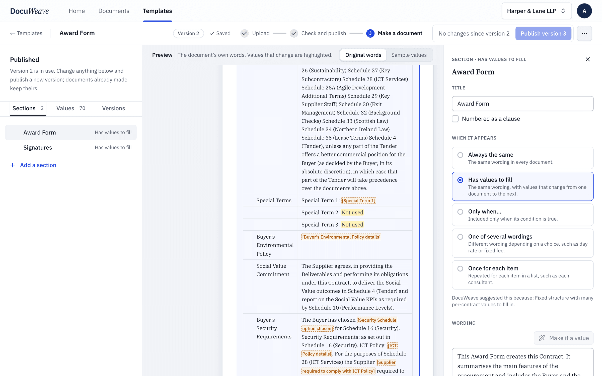Click into the Wording text area
Viewport: 602px width, 376px height.
(x=522, y=362)
